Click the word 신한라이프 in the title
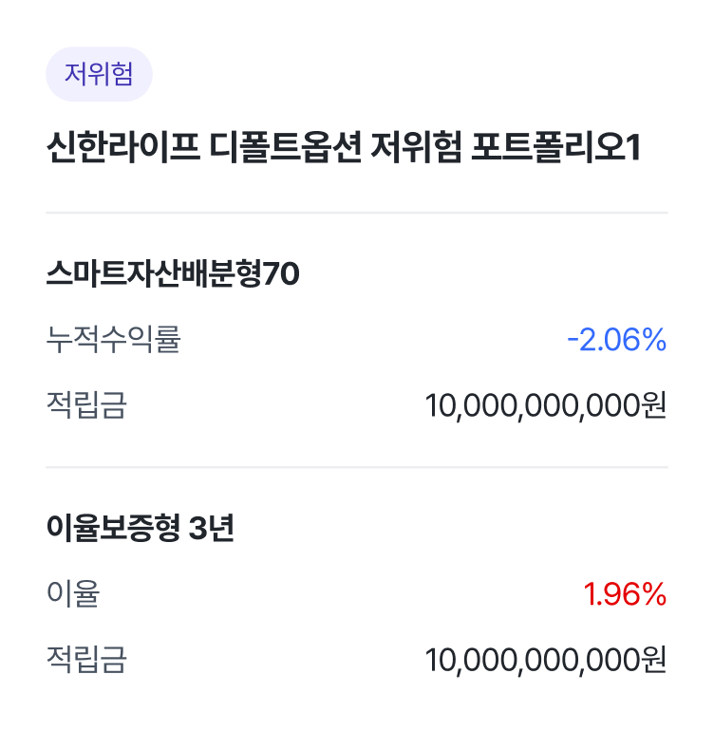The width and height of the screenshot is (714, 730). click(123, 147)
